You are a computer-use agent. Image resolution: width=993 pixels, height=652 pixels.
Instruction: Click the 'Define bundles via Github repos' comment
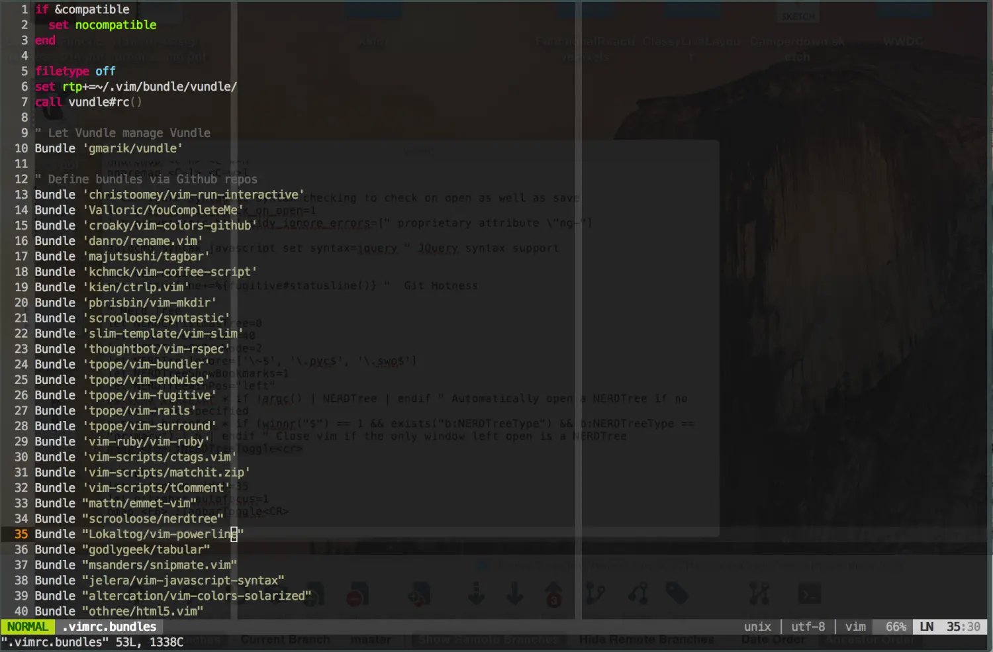[x=146, y=179]
